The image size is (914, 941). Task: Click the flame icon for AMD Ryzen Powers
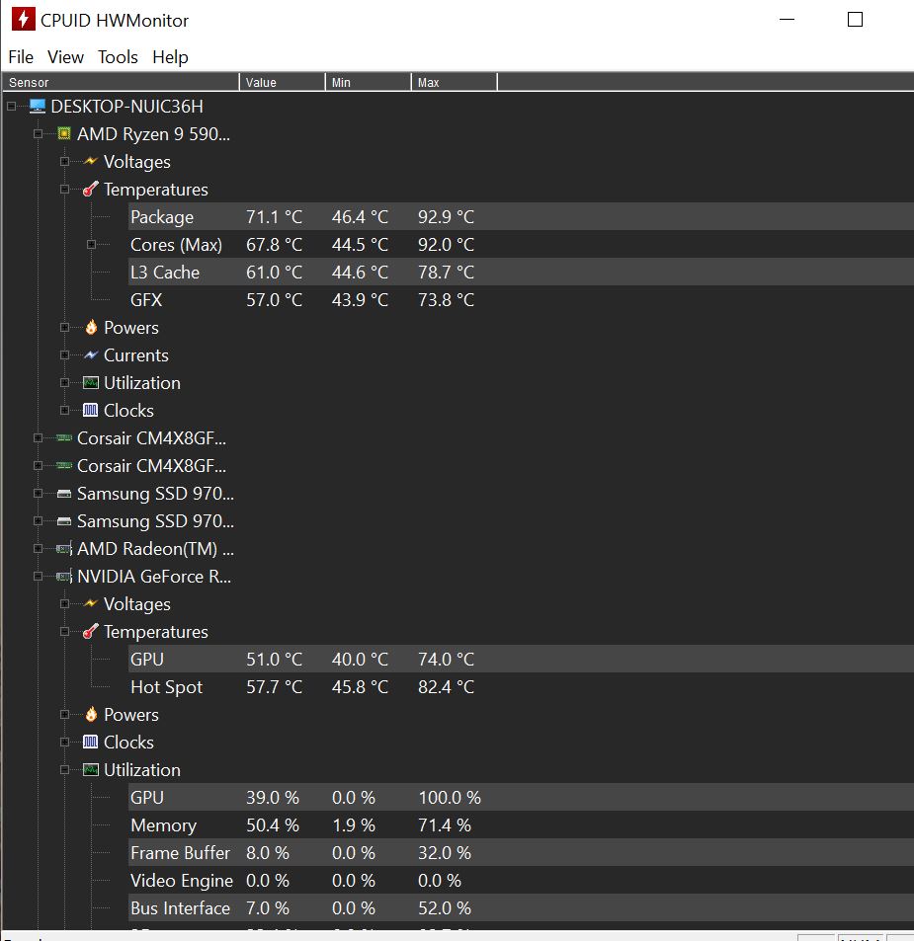coord(91,327)
